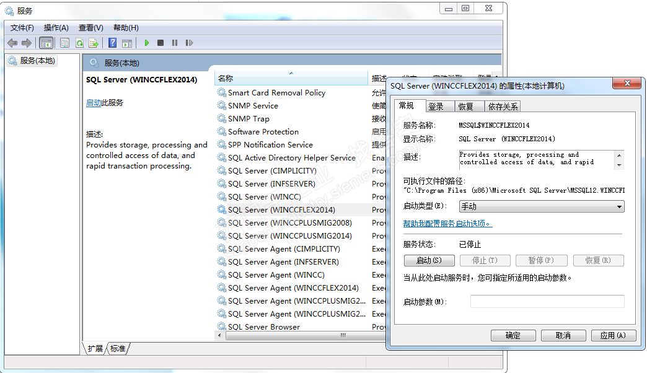The image size is (647, 373).
Task: Open the 帮助(H) menu
Action: 126,28
